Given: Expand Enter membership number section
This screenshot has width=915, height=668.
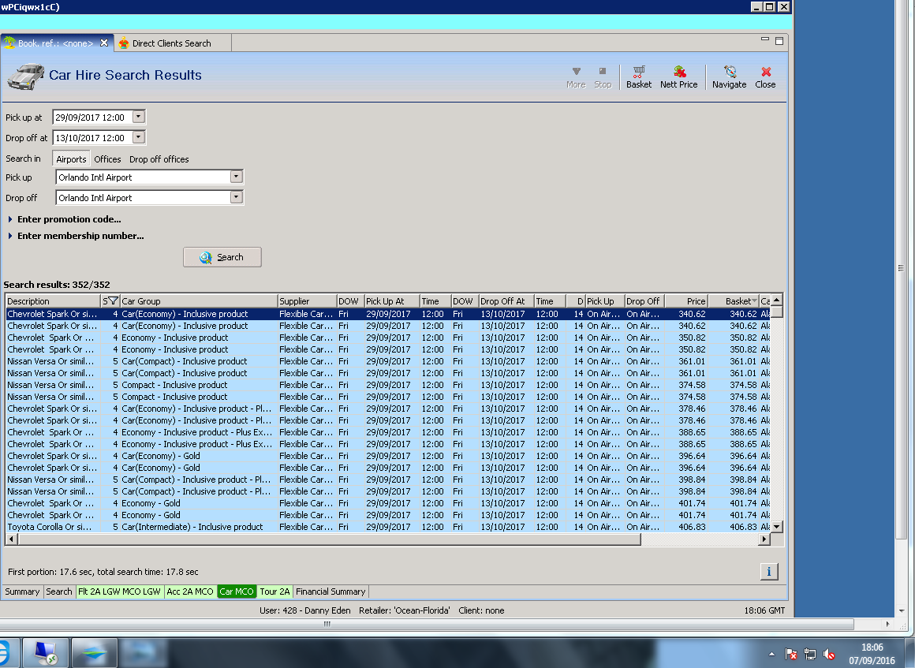Looking at the screenshot, I should pyautogui.click(x=80, y=236).
